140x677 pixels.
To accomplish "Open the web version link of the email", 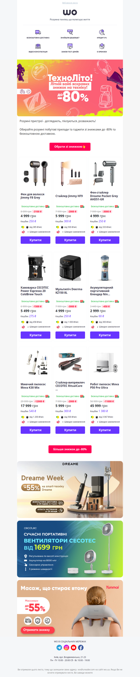I will [70, 3].
